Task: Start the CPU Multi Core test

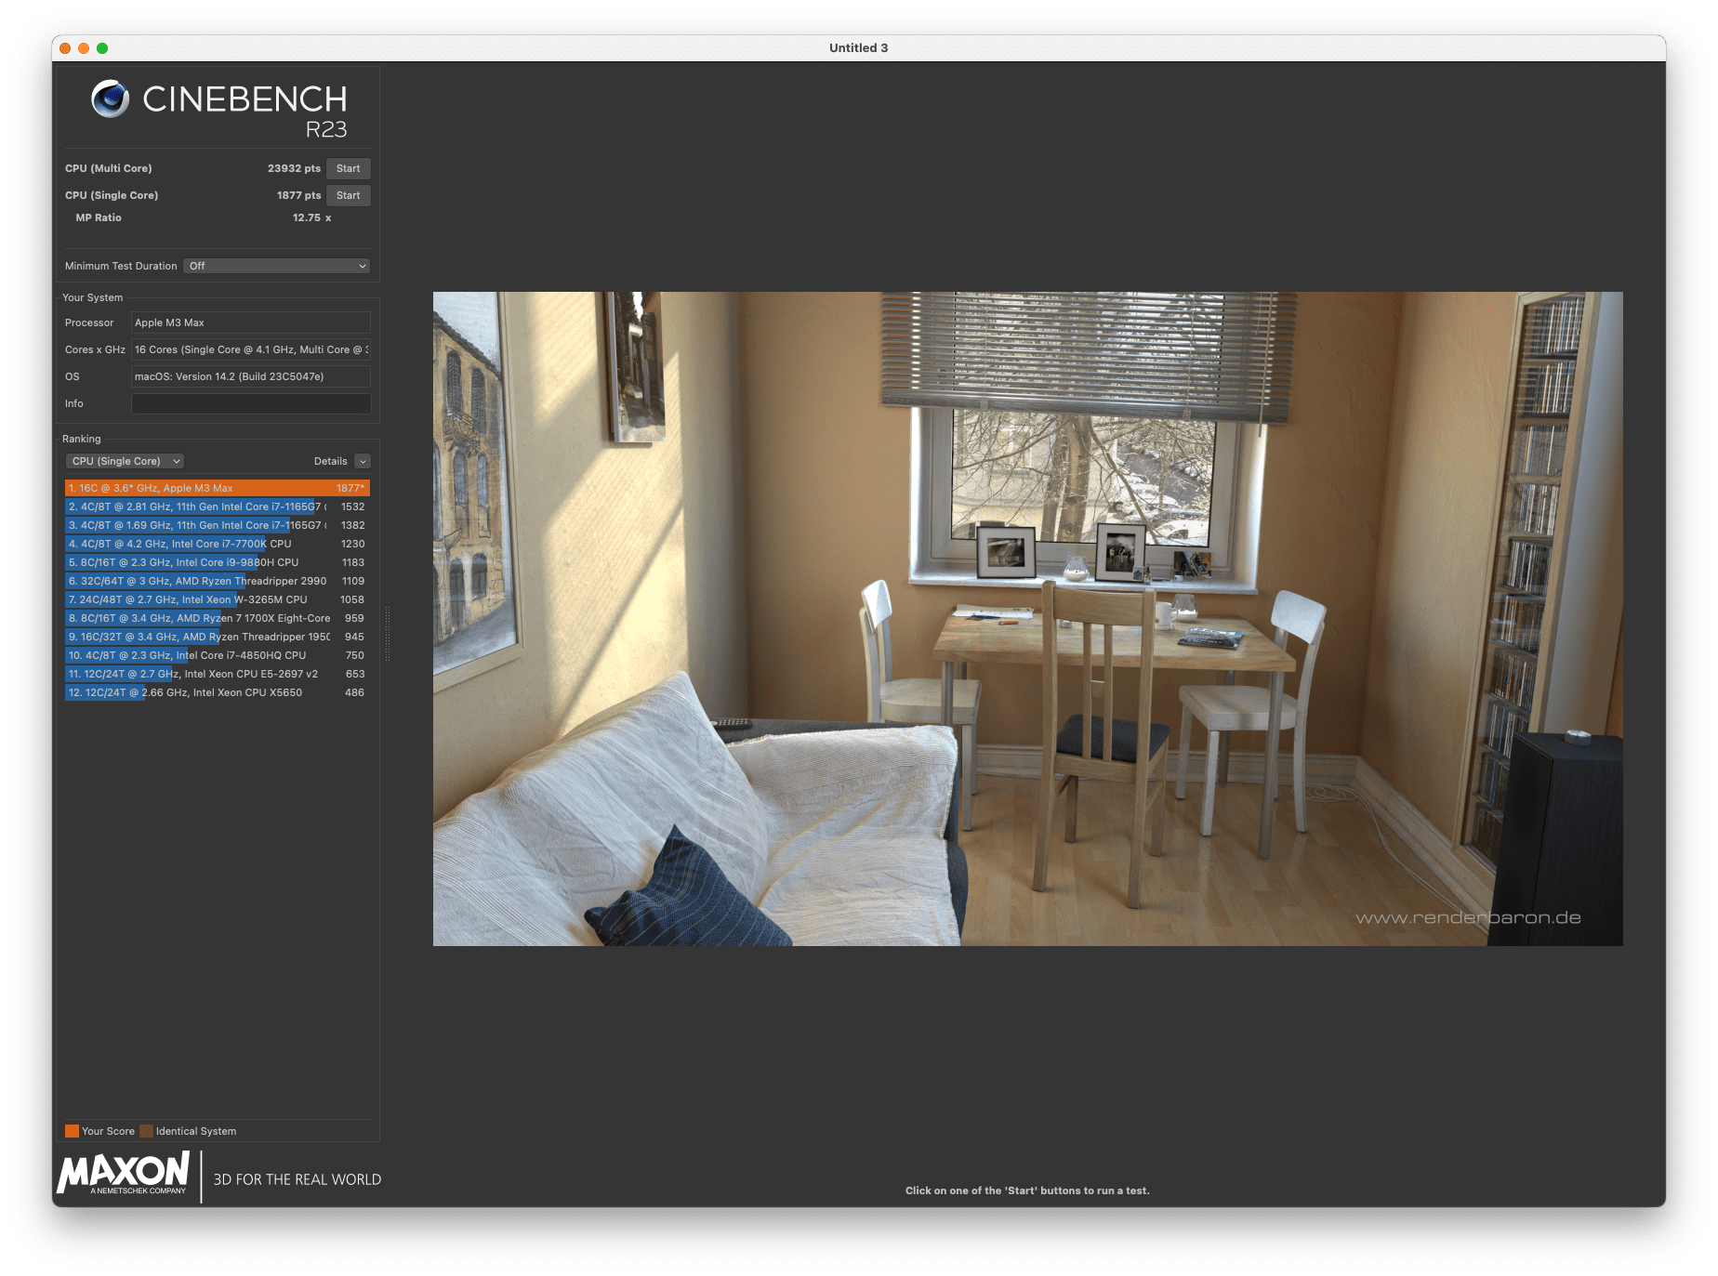Action: point(349,168)
